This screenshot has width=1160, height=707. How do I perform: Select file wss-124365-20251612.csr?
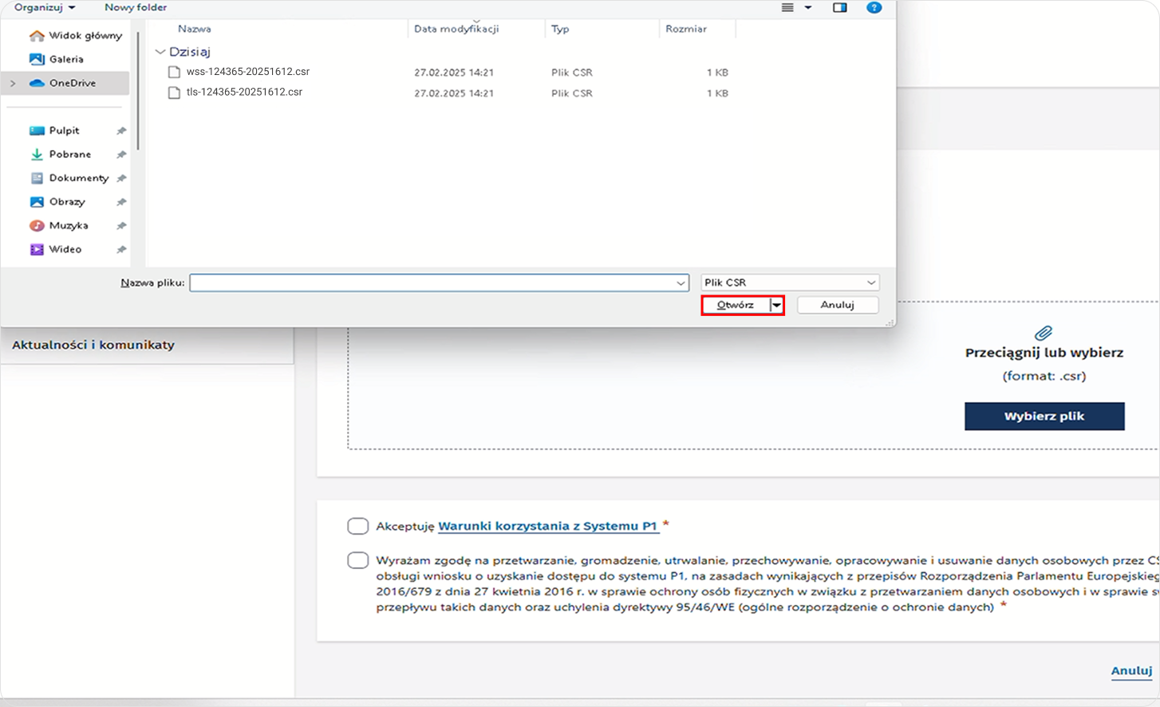click(247, 72)
